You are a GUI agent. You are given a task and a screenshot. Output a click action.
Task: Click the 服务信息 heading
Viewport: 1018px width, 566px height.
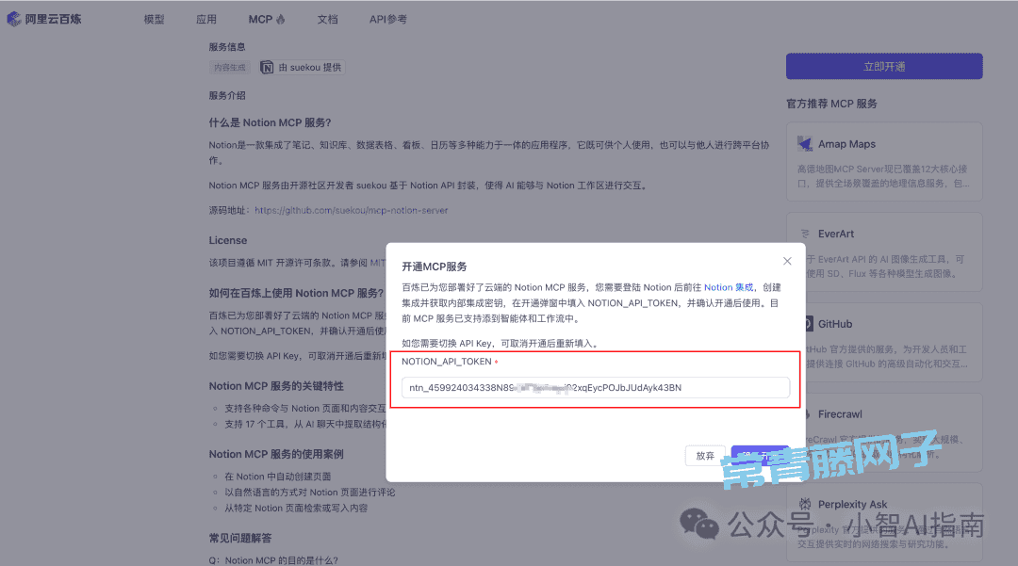click(x=227, y=47)
